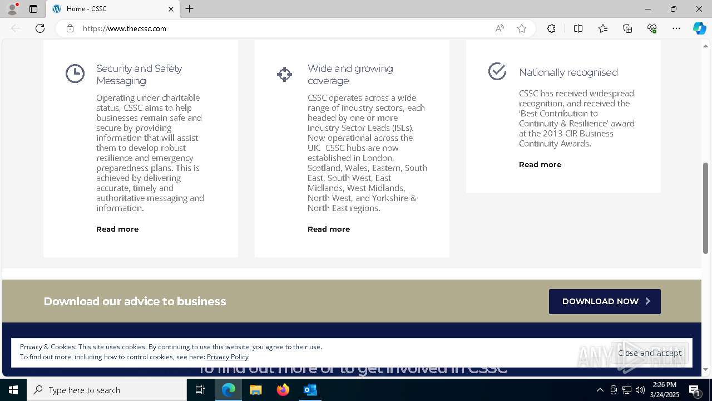Click the address bar URL field
The image size is (712, 401).
tap(284, 28)
